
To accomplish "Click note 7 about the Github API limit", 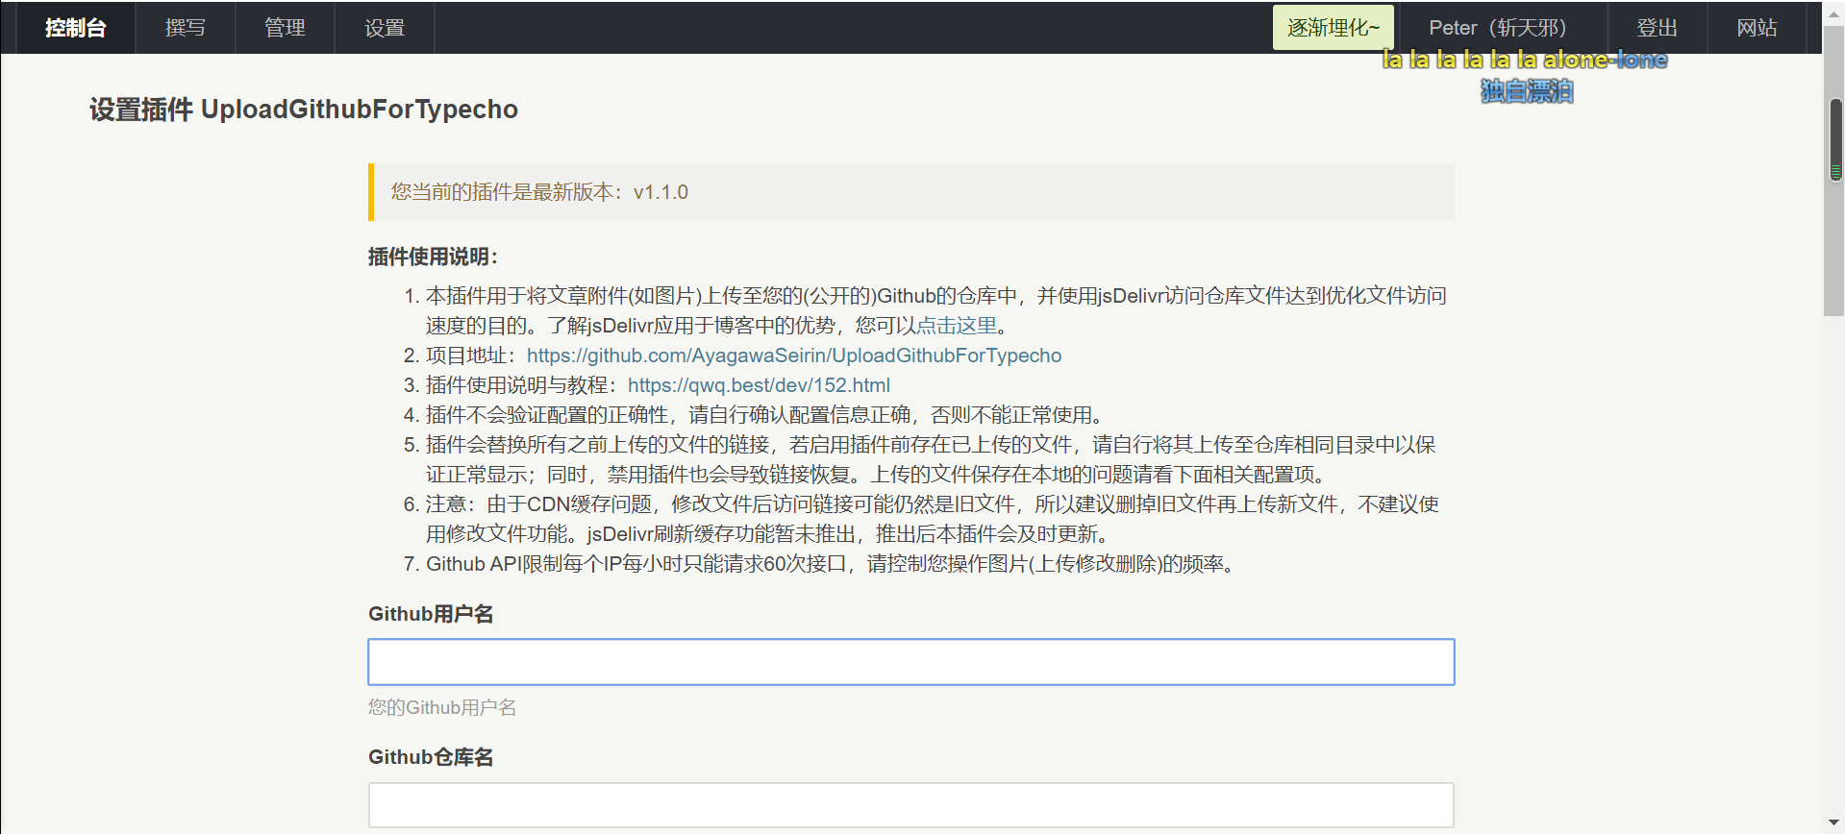I will point(831,564).
